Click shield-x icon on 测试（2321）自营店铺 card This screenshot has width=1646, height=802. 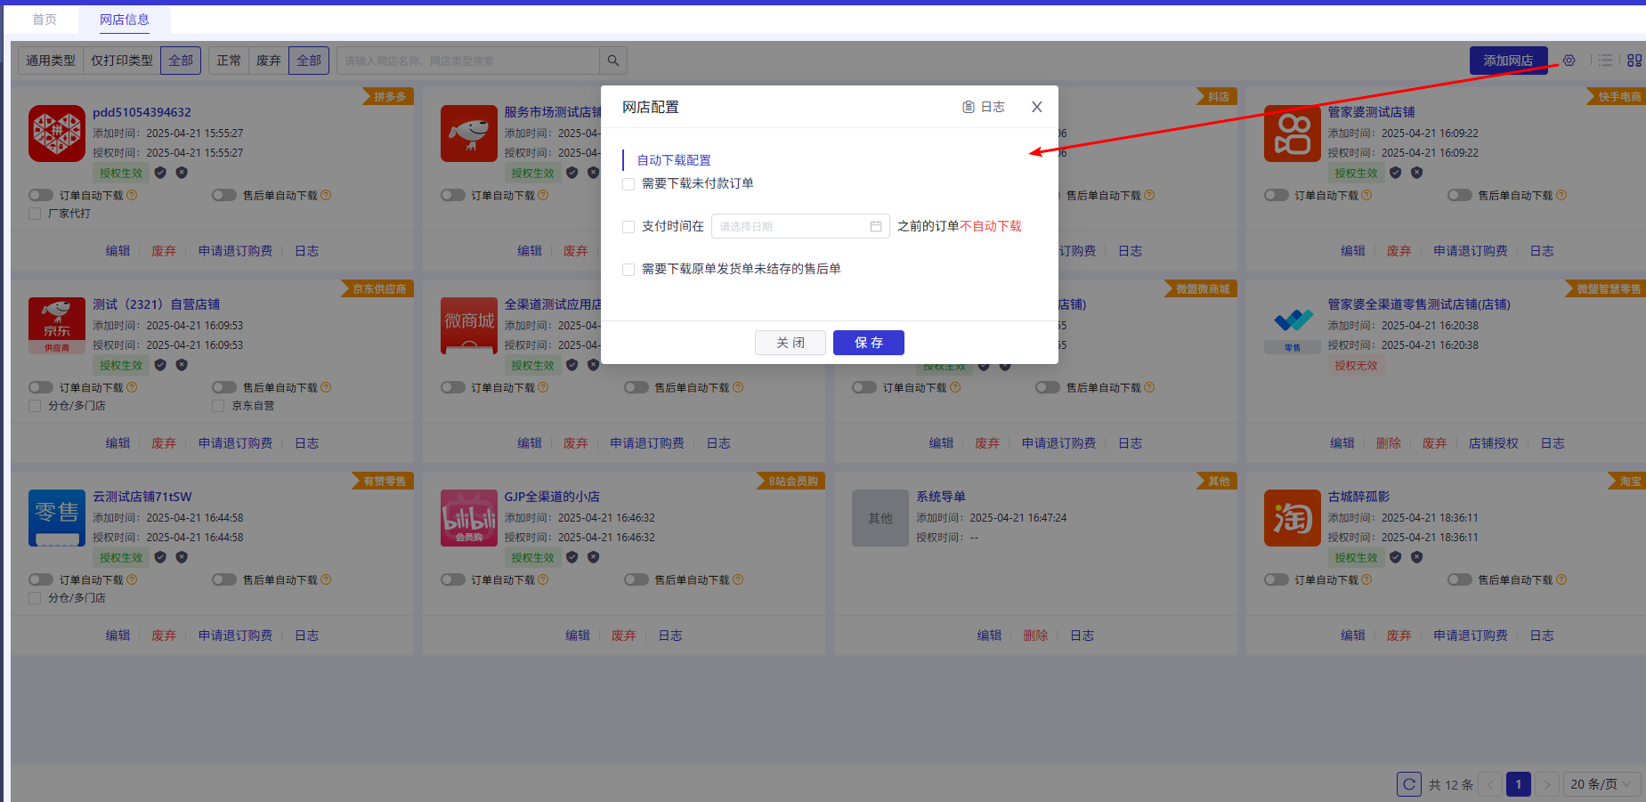tap(182, 365)
